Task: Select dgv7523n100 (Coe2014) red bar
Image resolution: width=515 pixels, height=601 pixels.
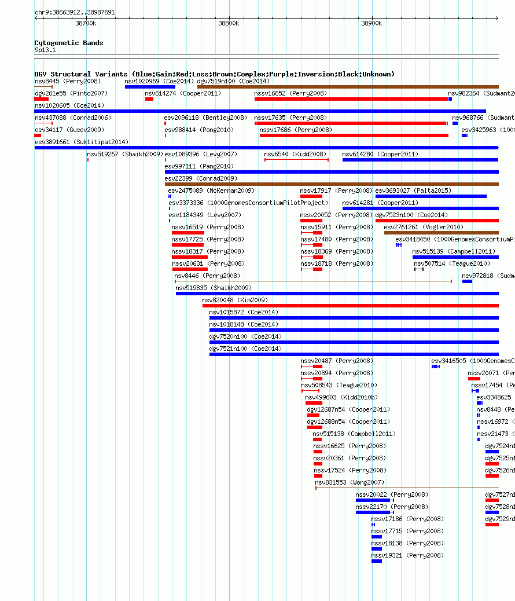Action: [x=437, y=221]
